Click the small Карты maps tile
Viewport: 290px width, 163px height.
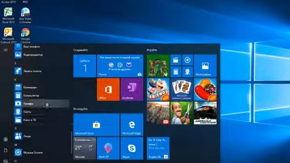188,72
